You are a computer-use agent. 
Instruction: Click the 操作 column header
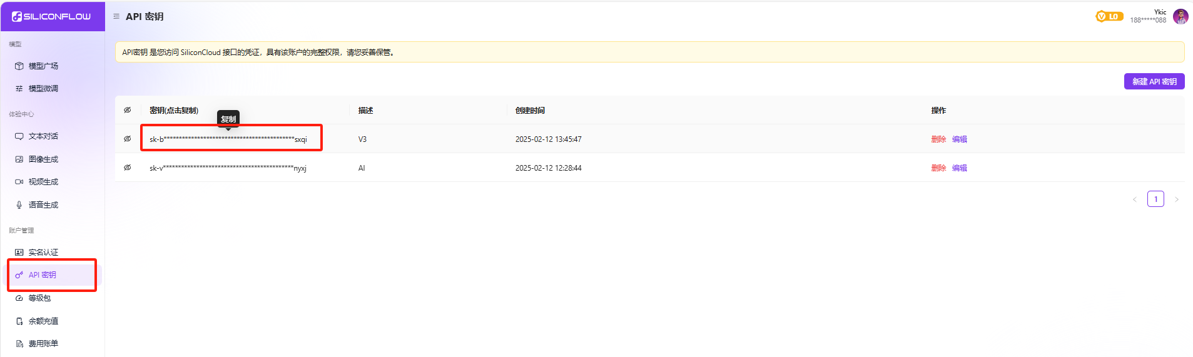coord(938,111)
